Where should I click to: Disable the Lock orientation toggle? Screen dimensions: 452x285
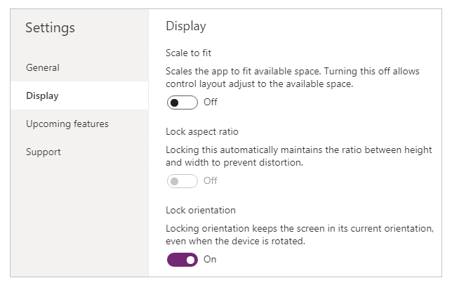(x=182, y=260)
